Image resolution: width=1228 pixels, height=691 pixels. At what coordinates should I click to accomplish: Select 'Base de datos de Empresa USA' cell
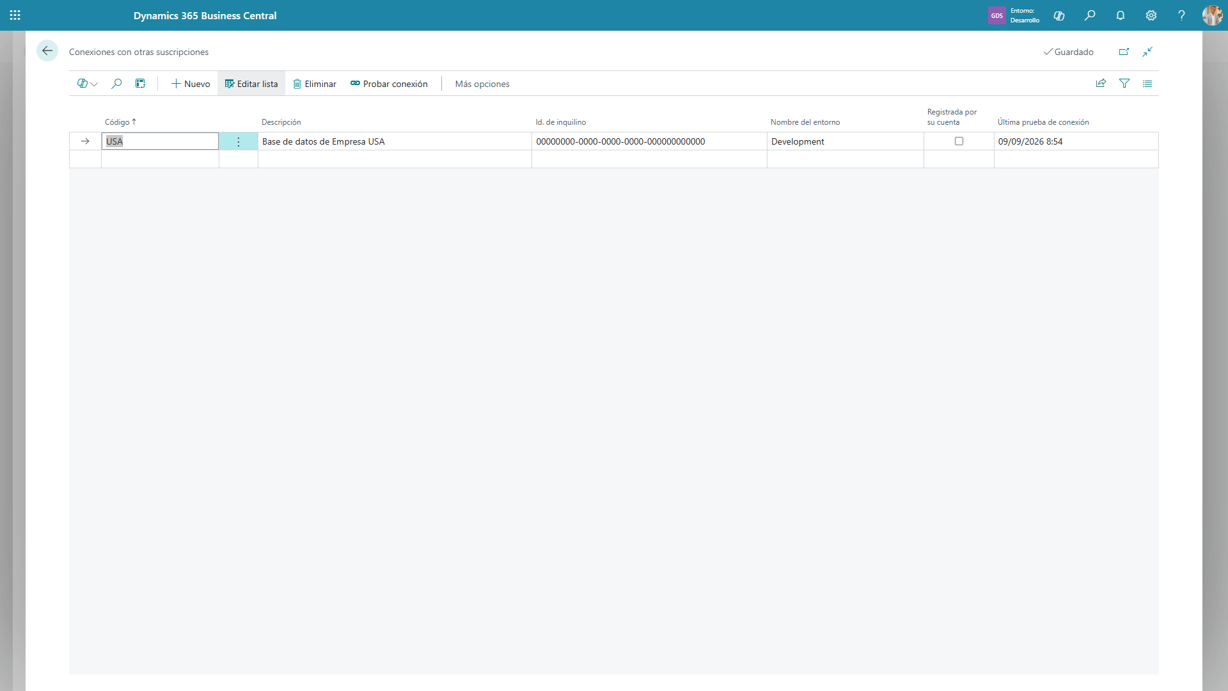pyautogui.click(x=395, y=141)
